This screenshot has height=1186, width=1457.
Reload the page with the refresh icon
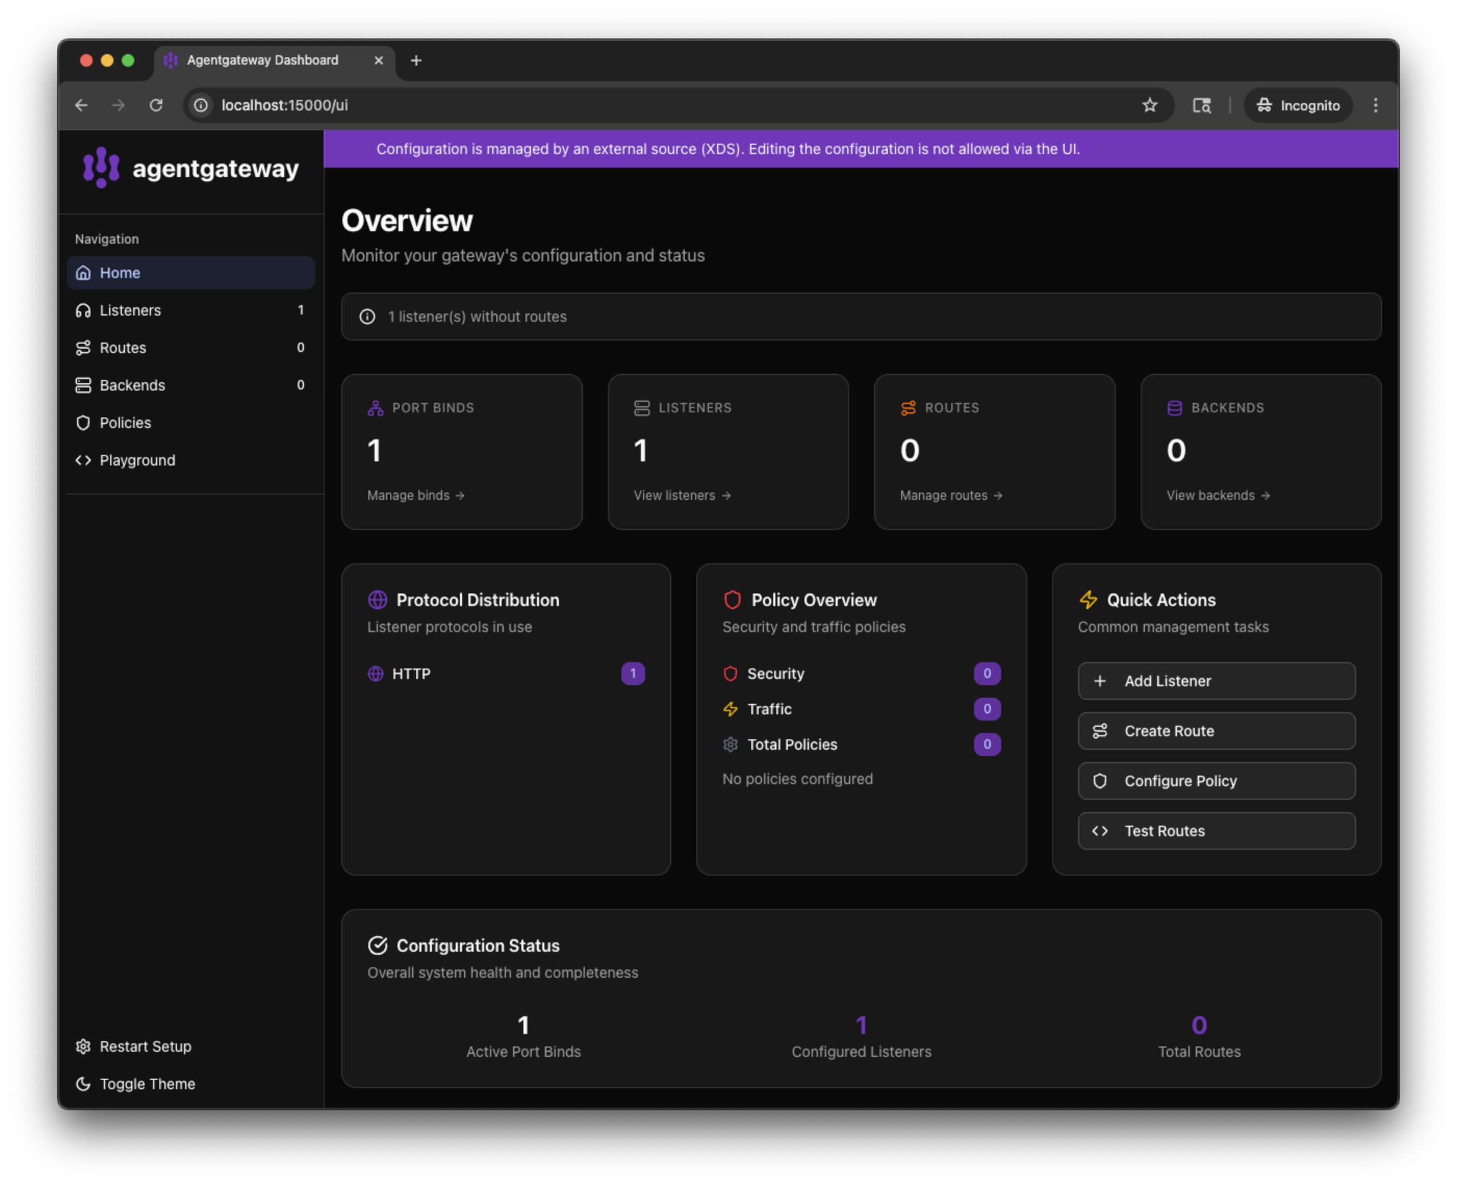click(156, 105)
